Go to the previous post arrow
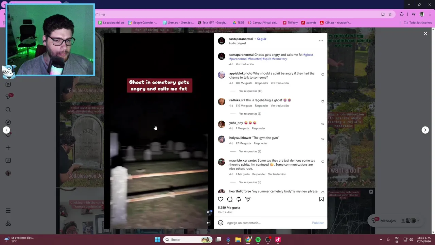The height and width of the screenshot is (245, 435). (x=6, y=130)
